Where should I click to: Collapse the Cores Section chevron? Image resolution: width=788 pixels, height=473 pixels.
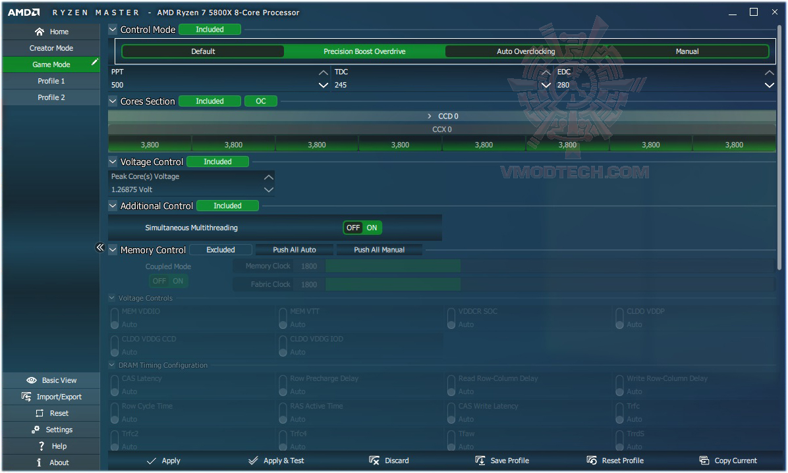(113, 101)
